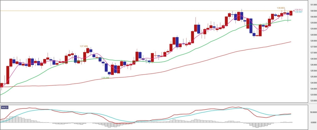Click the MACD indicator label
317x130 pixels.
click(x=4, y=108)
